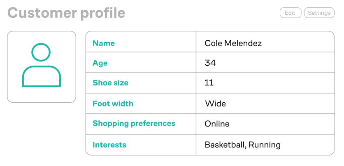Screen dimensions: 344x166
Task: Click the Name field label
Action: 104,43
